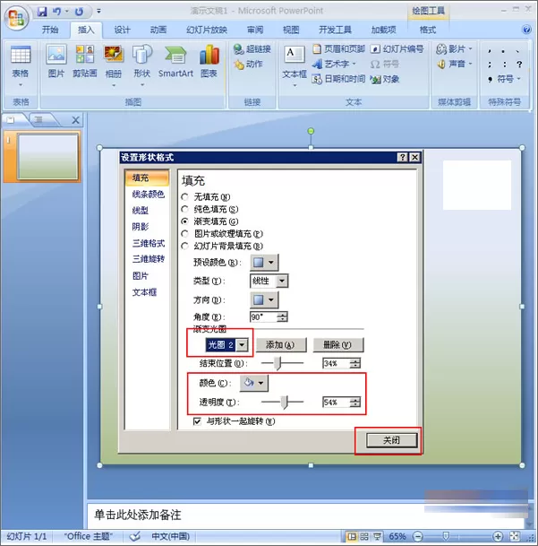Select 3-D format (三维格式) category
538x546 pixels.
coord(148,243)
